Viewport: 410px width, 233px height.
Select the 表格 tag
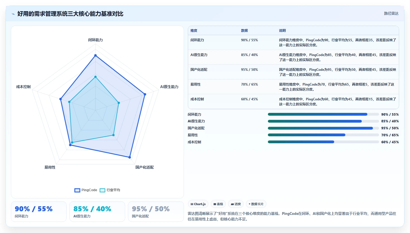pyautogui.click(x=218, y=204)
